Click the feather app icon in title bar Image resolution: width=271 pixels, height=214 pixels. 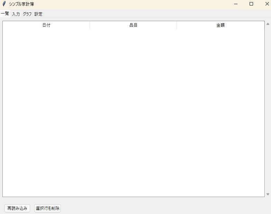click(4, 4)
